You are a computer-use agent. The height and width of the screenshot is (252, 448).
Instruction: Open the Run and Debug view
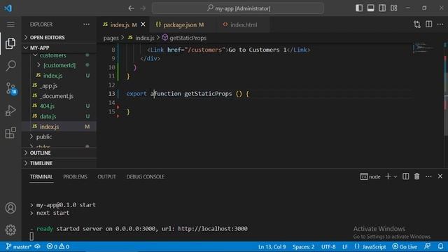click(x=10, y=111)
